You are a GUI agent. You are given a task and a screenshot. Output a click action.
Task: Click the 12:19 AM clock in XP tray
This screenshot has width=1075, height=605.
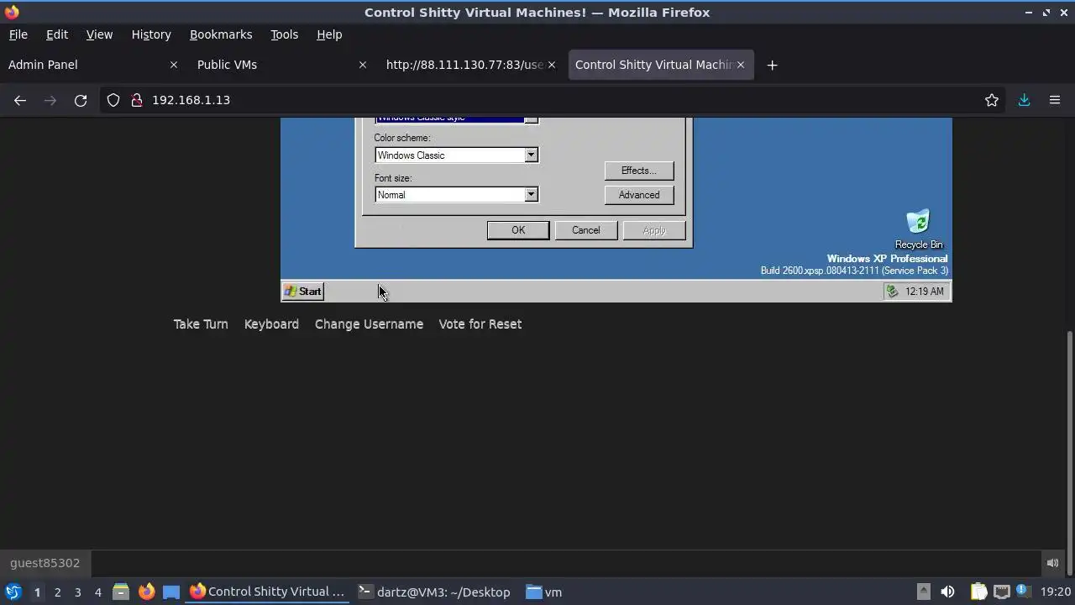pos(925,292)
